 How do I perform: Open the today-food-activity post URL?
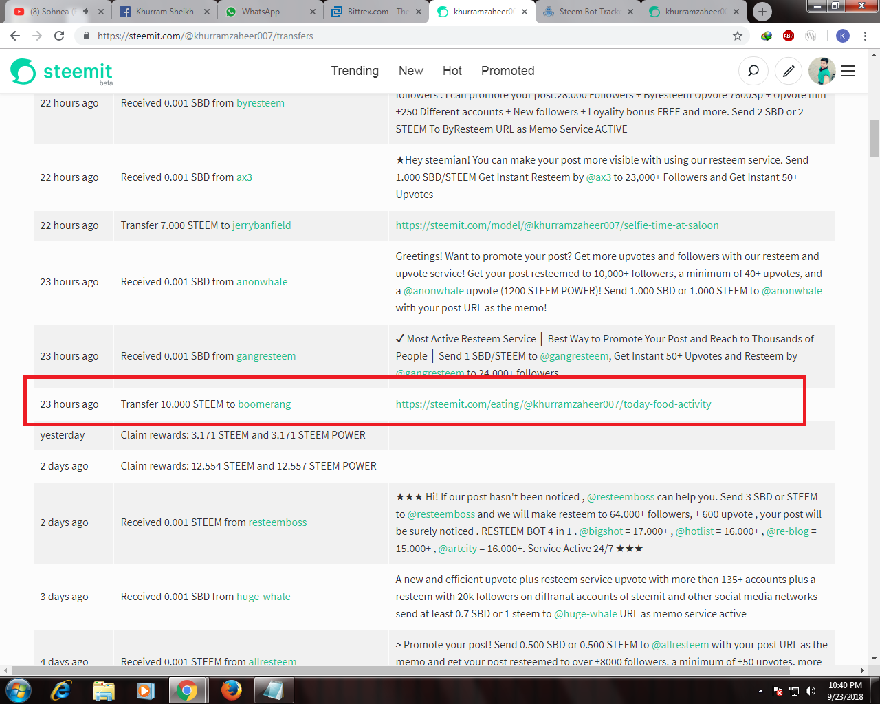pos(553,404)
